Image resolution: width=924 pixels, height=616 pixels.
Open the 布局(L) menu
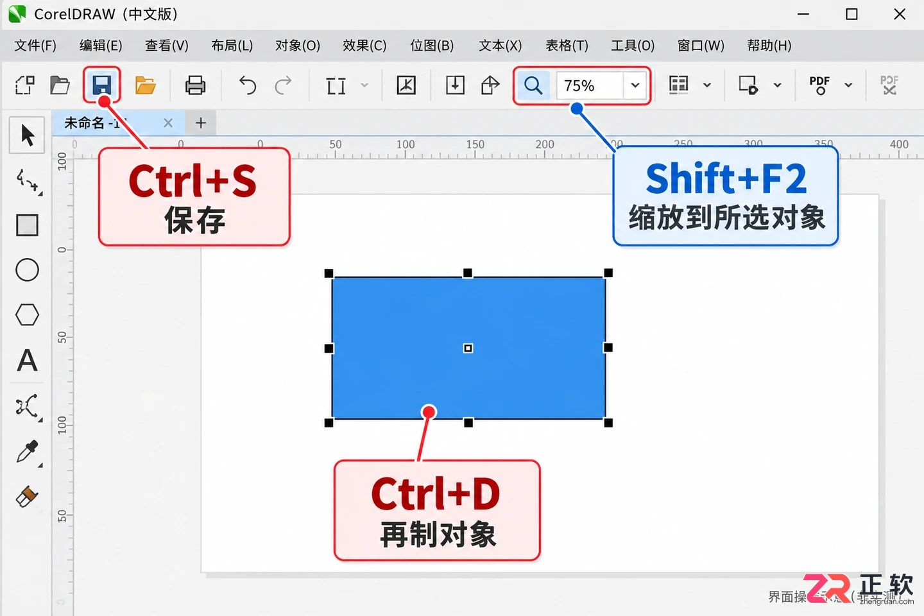(x=232, y=46)
